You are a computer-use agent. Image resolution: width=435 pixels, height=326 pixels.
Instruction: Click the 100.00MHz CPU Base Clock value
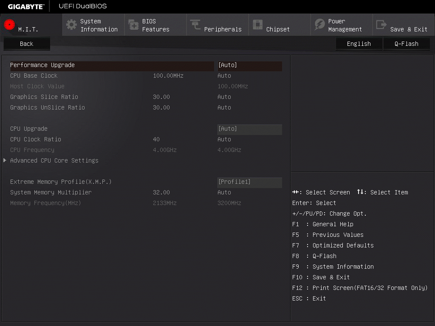(168, 76)
